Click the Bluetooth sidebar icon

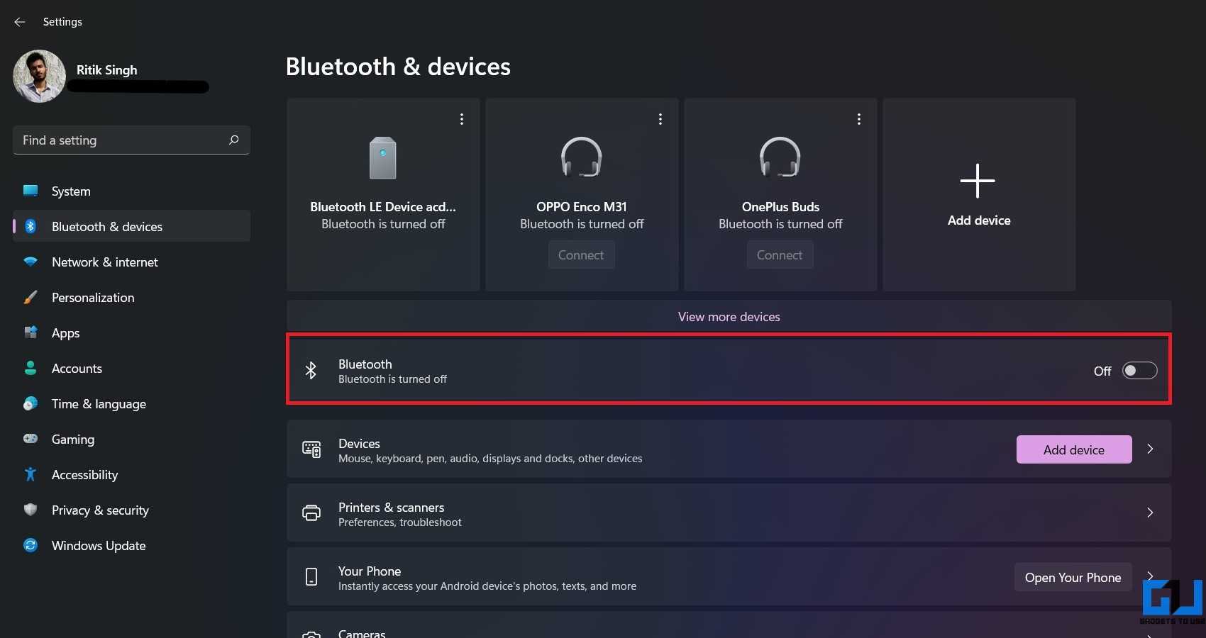[31, 226]
